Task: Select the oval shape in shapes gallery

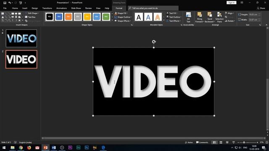Action: point(16,13)
